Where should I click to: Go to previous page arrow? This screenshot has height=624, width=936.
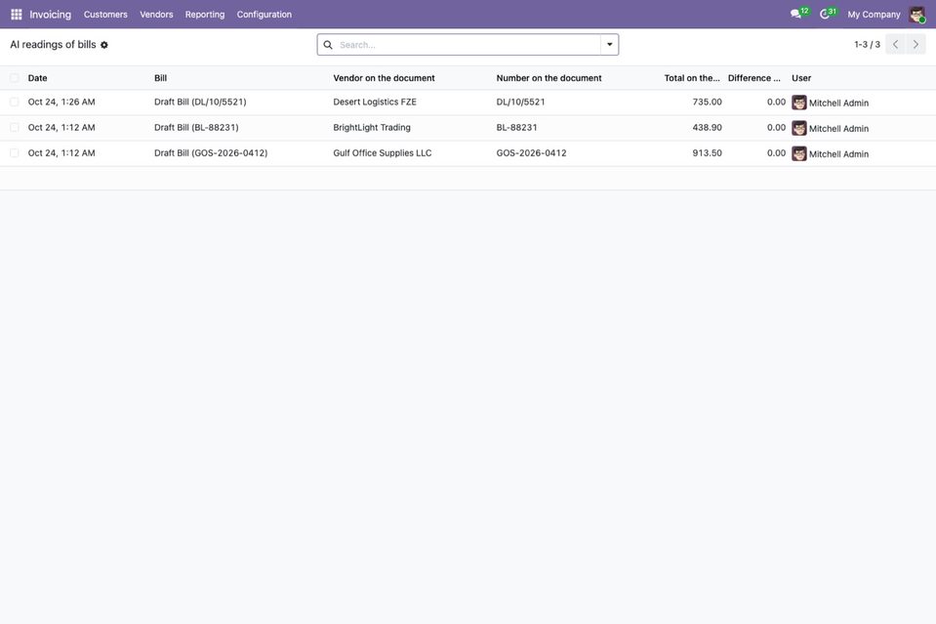[895, 44]
